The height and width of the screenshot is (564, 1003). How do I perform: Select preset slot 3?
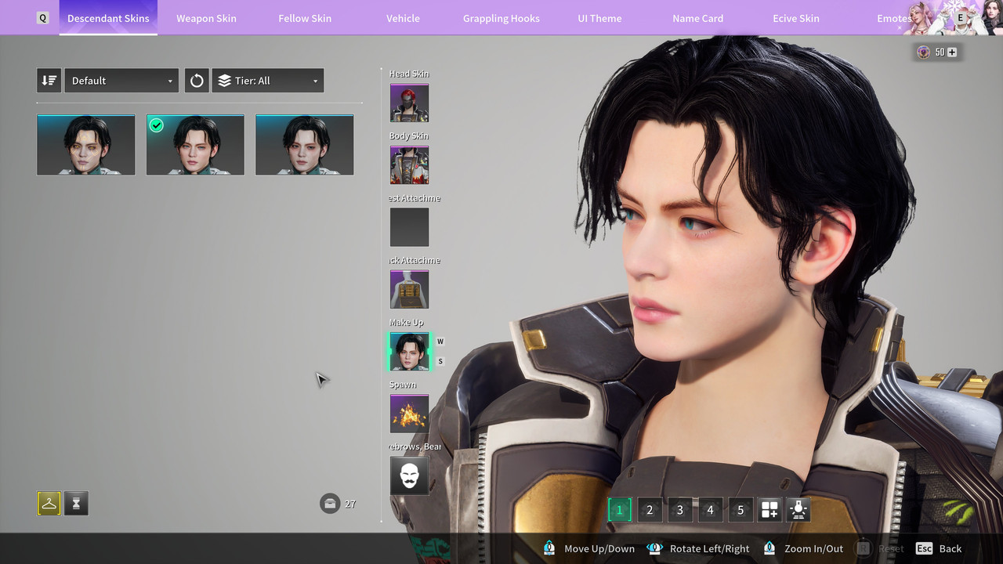(679, 510)
